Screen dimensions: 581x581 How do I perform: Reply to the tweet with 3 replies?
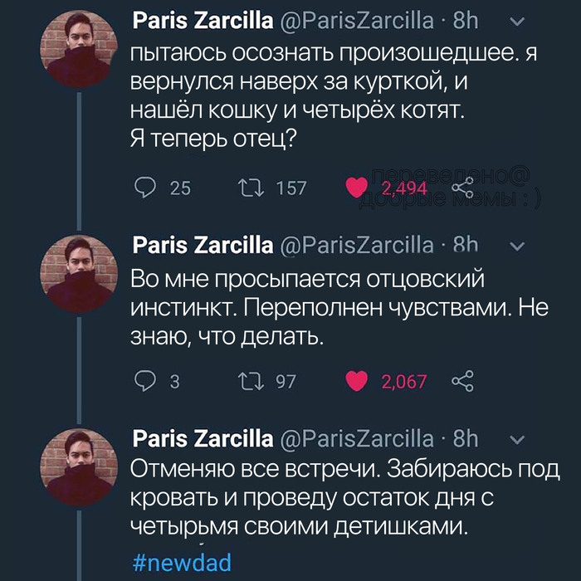pyautogui.click(x=144, y=381)
